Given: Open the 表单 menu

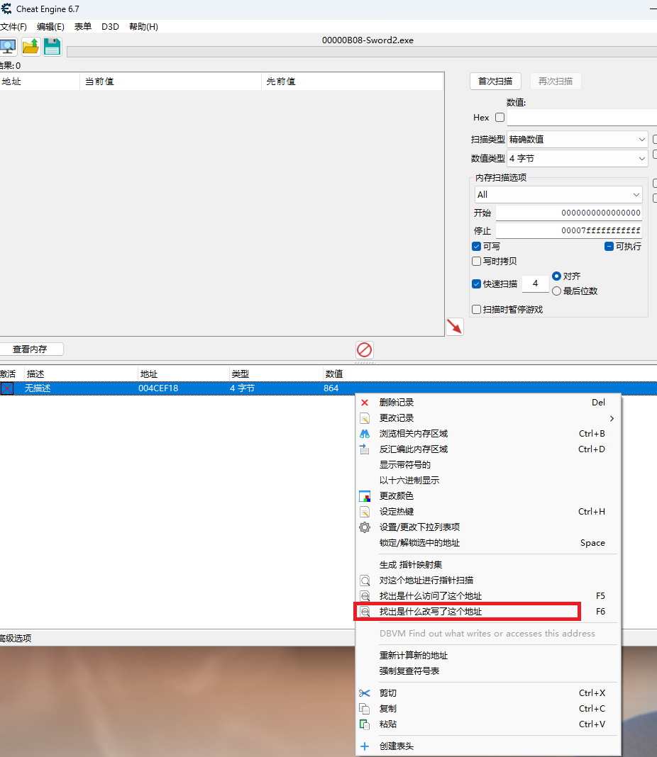Looking at the screenshot, I should point(82,26).
